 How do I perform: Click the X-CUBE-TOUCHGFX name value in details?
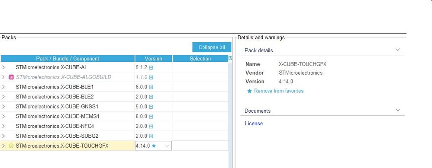pos(303,64)
